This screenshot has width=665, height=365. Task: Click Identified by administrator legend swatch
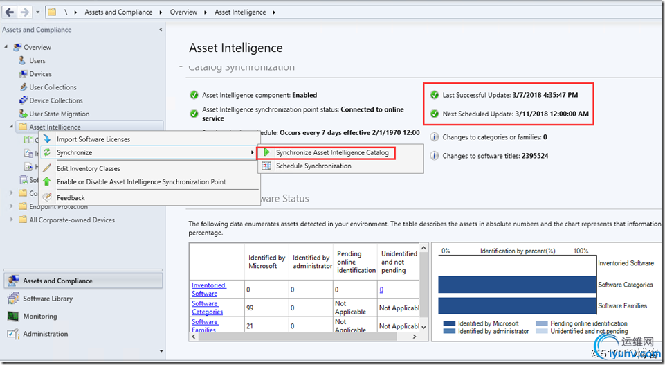tap(449, 331)
